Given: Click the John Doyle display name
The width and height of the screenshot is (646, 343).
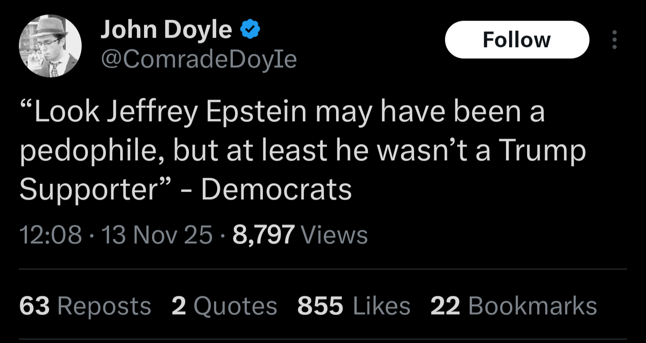Looking at the screenshot, I should (166, 30).
